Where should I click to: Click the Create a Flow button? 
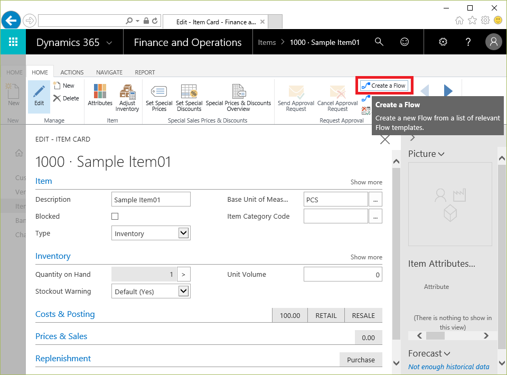[384, 86]
